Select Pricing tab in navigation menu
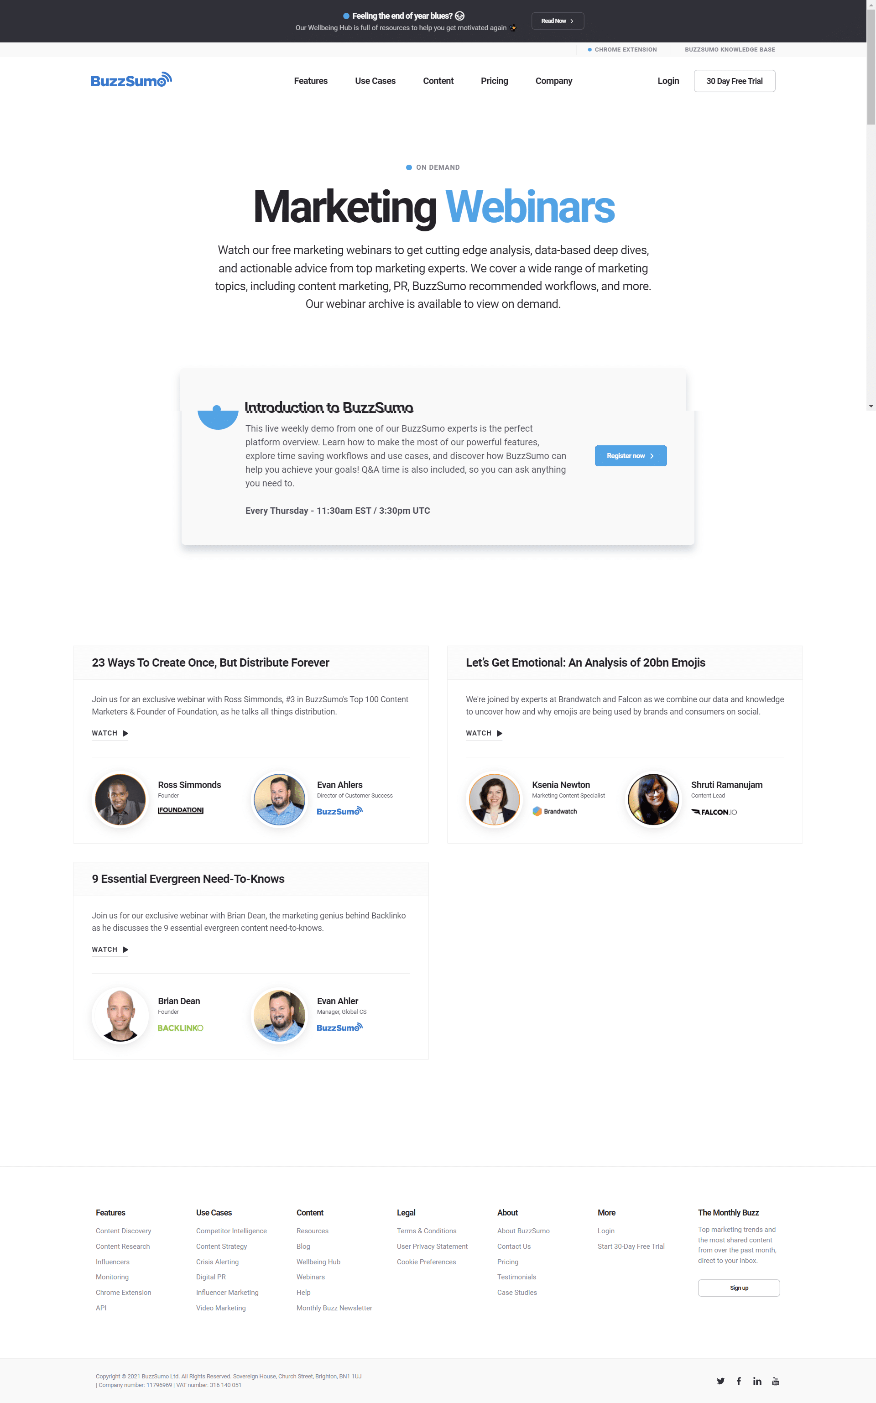This screenshot has width=876, height=1403. point(494,81)
